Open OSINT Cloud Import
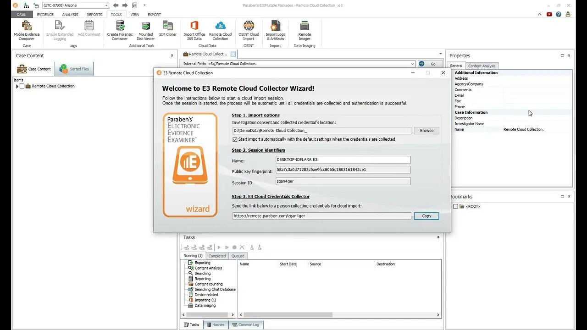 [x=249, y=30]
